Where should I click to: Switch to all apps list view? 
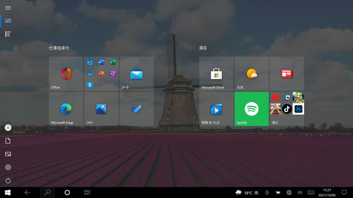coord(8,34)
